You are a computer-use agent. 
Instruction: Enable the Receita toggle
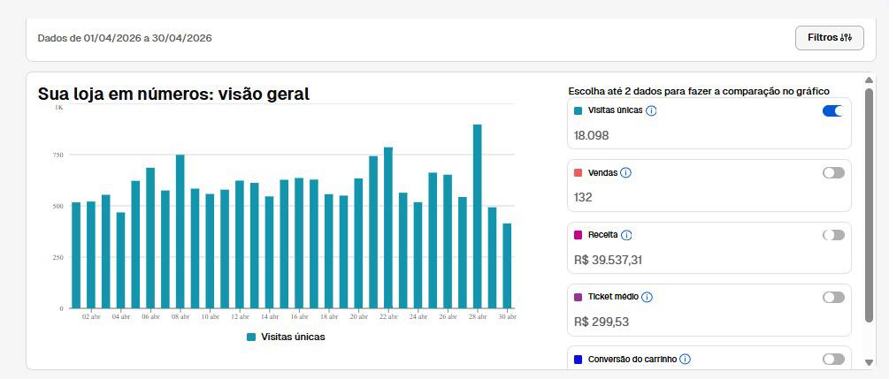pyautogui.click(x=833, y=235)
